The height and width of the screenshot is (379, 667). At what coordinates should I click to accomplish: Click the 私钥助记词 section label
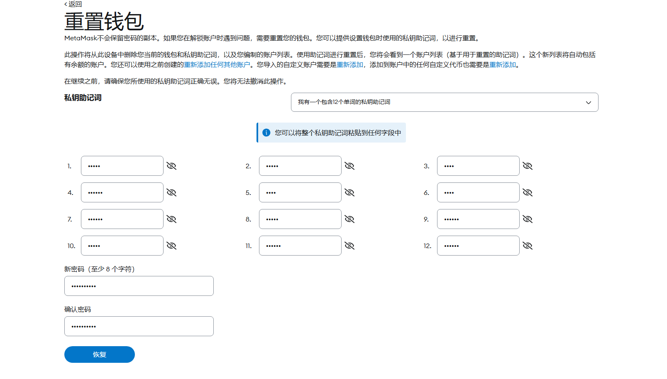tap(83, 98)
